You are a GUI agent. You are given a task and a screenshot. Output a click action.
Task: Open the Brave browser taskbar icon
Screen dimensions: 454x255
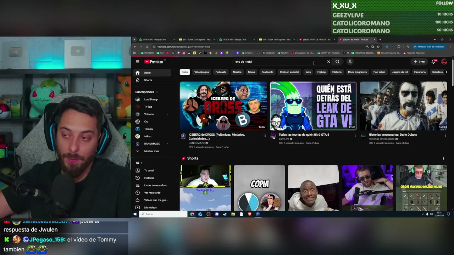coord(250,214)
